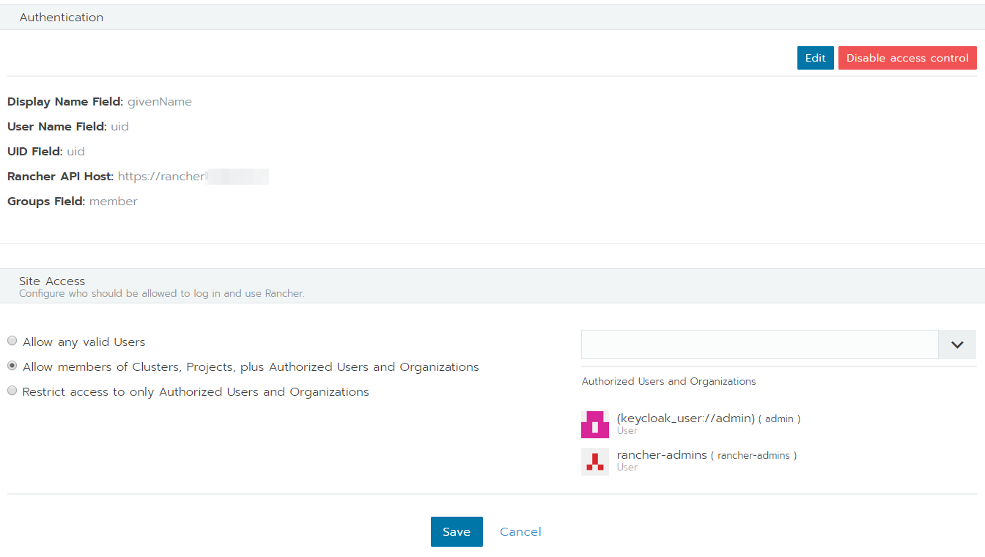Cancel the pending changes

pyautogui.click(x=520, y=531)
